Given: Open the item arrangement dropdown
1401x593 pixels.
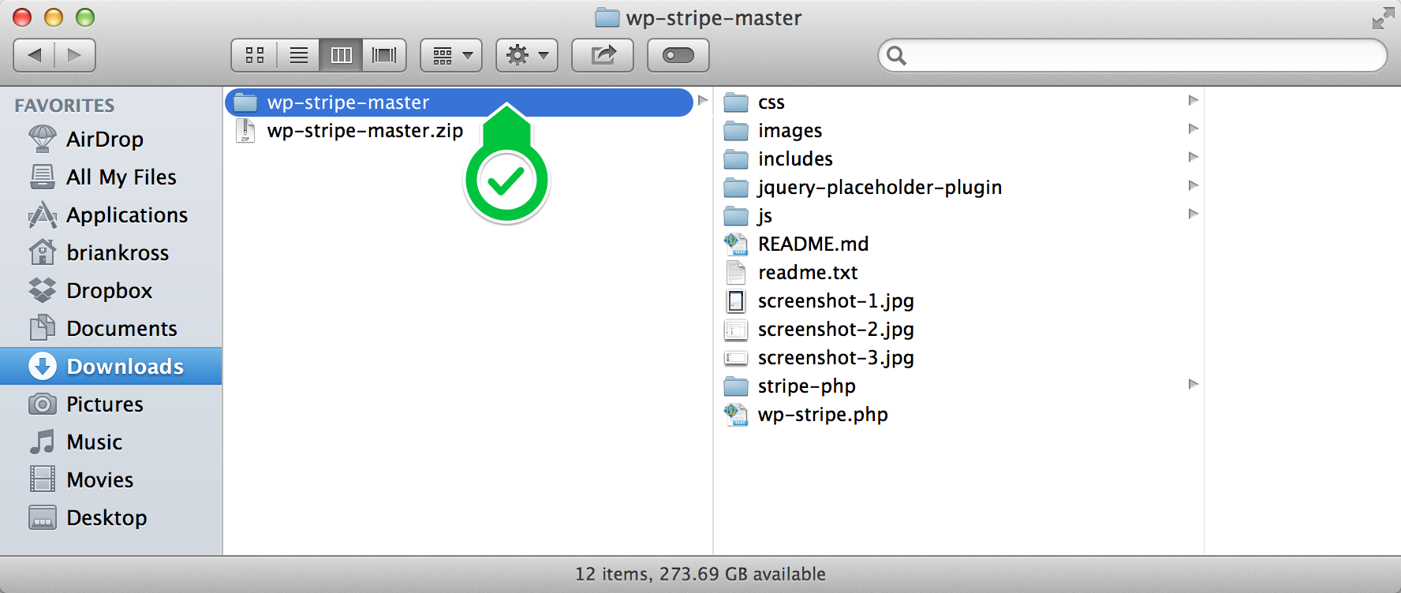Looking at the screenshot, I should pos(451,55).
